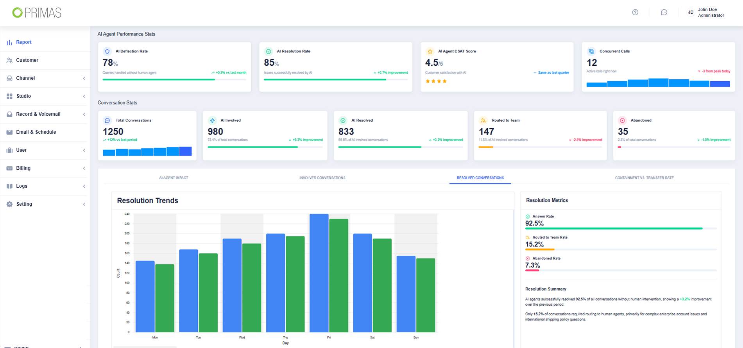Screen dimensions: 743x348
Task: Click the AI Agent CSAT star icon
Action: [430, 52]
